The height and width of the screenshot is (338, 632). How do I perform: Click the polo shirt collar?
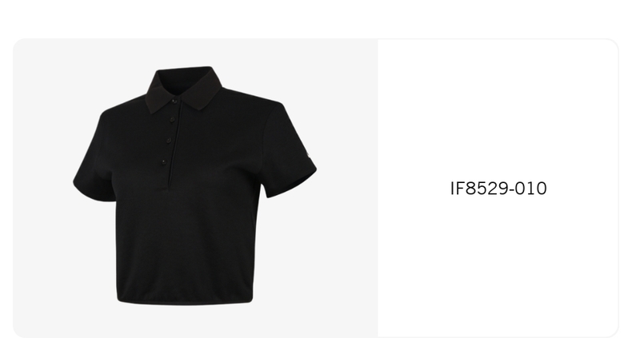pos(183,89)
